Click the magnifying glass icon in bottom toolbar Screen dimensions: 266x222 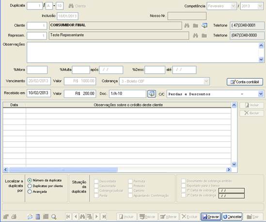(54, 217)
